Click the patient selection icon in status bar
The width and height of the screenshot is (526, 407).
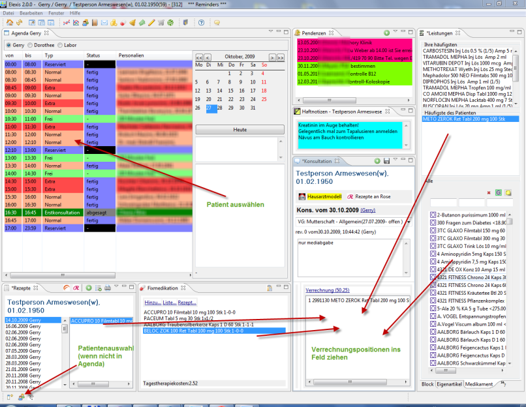21,397
